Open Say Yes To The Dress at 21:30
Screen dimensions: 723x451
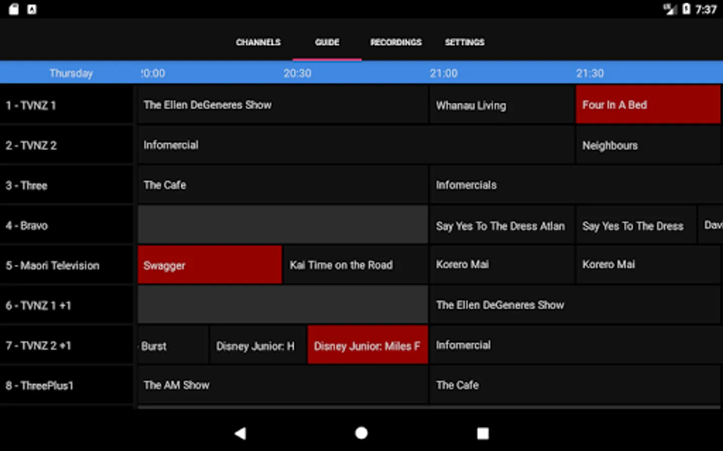[637, 225]
